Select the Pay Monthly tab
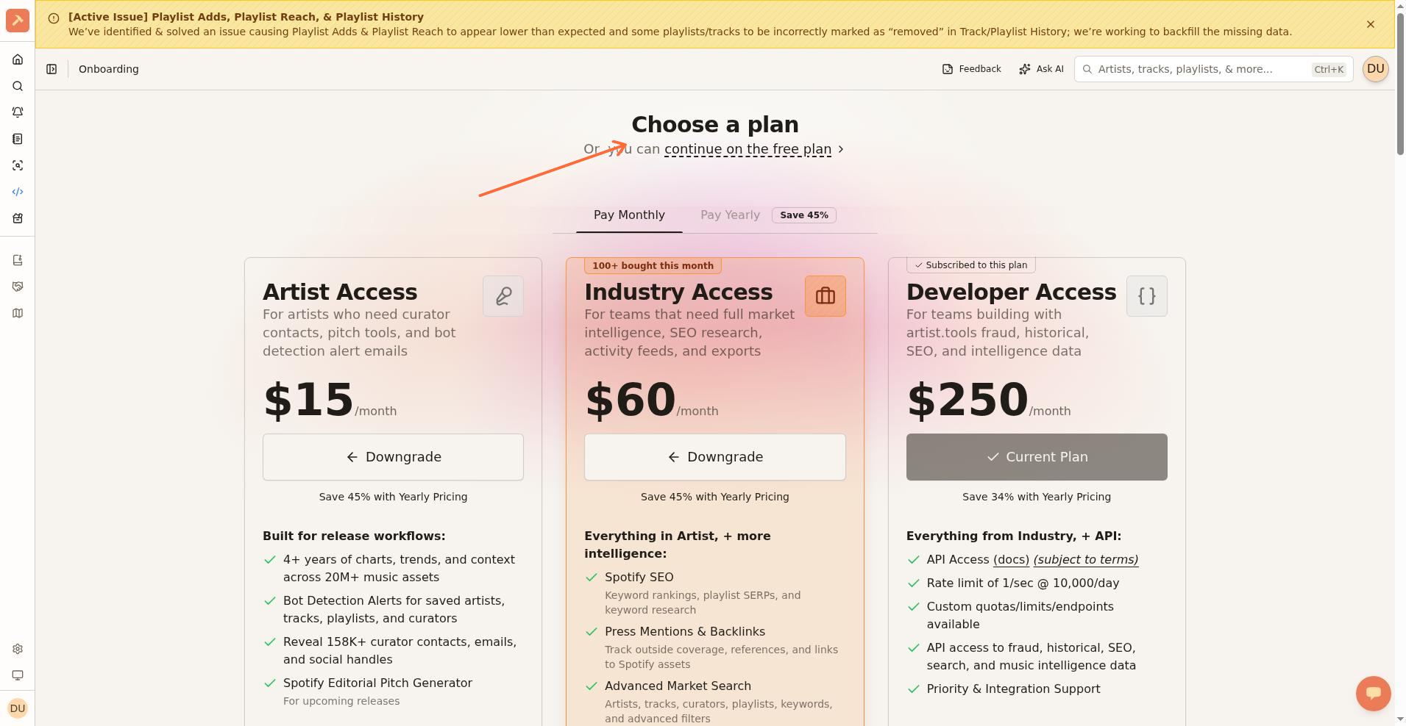 click(x=629, y=215)
